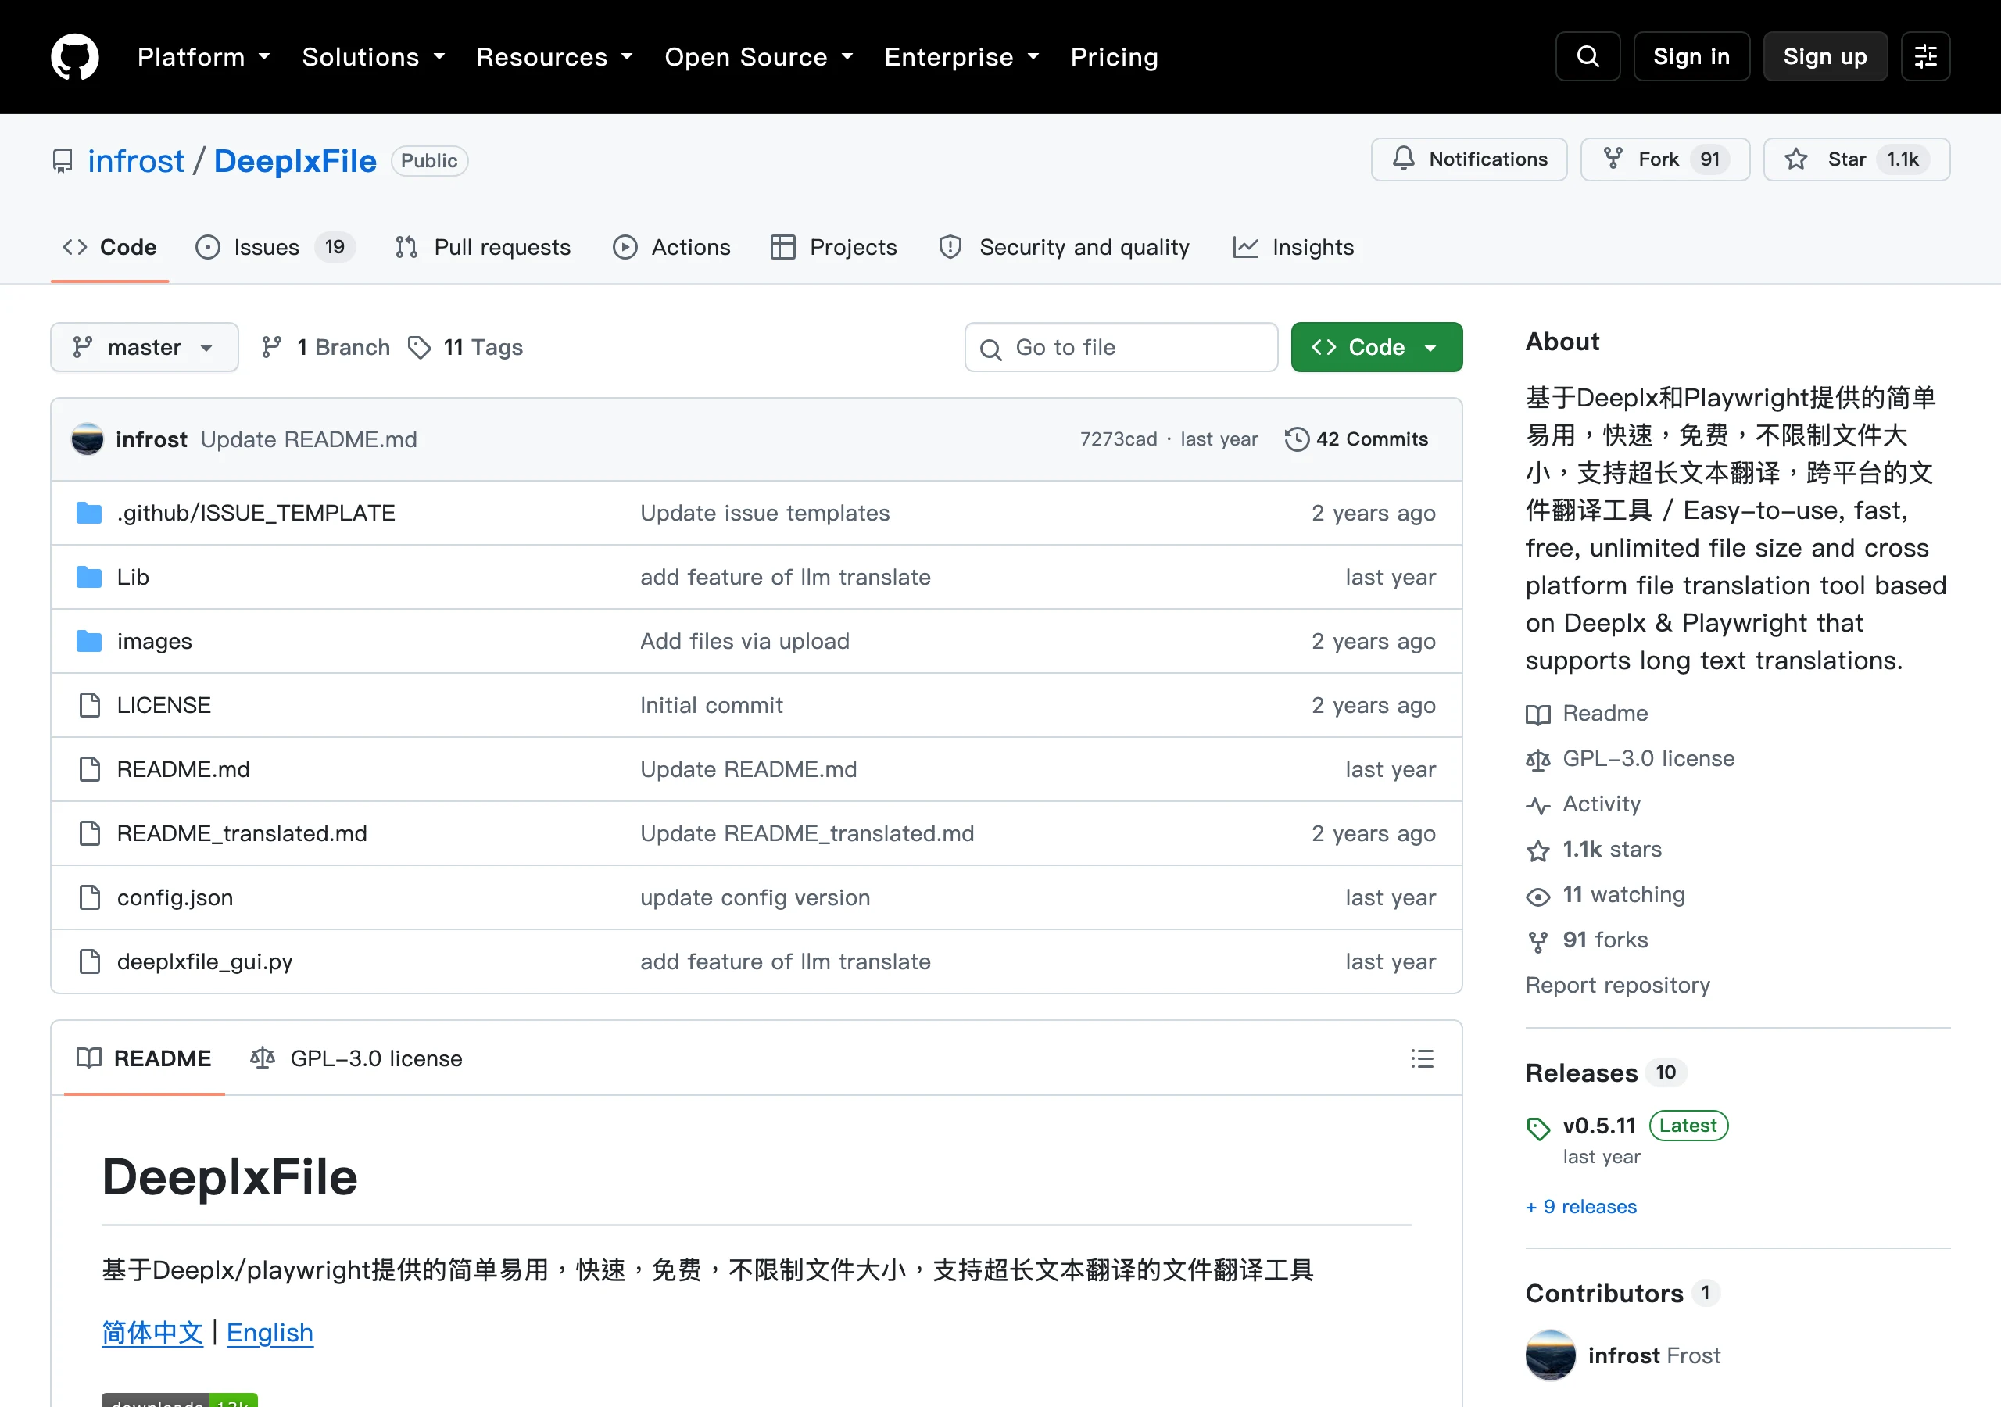Open the English README link

coord(270,1334)
